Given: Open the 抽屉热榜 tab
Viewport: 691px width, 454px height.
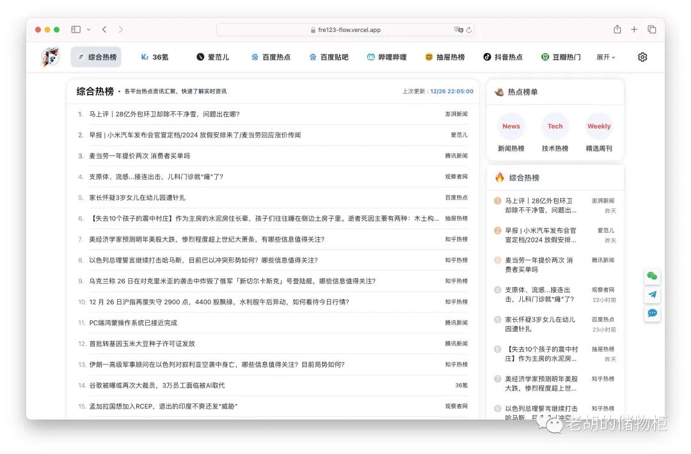Looking at the screenshot, I should tap(445, 57).
